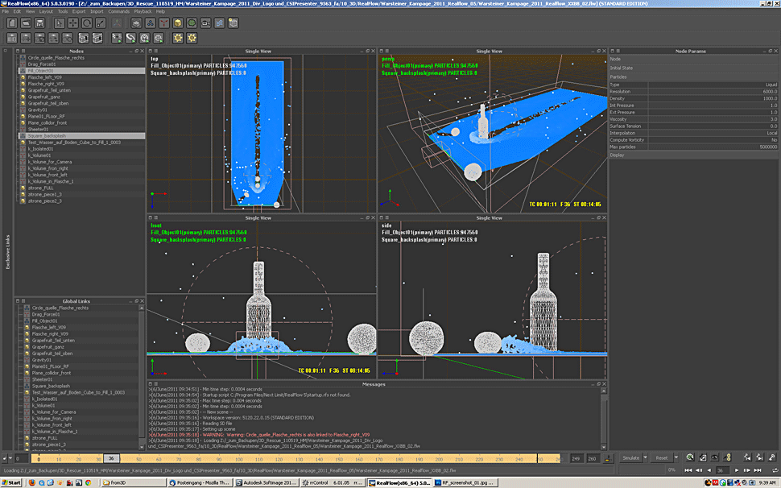The height and width of the screenshot is (488, 781).
Task: Open the Simulate button dropdown arrow
Action: tap(644, 457)
